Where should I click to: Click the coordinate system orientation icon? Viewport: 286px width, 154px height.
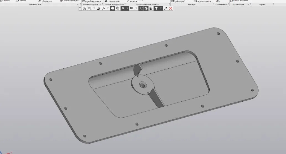[84, 8]
